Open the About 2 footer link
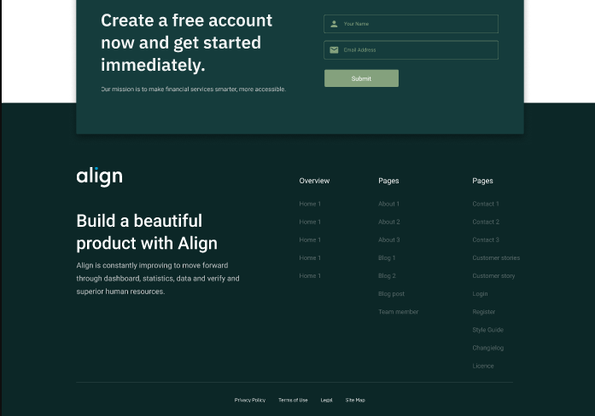This screenshot has width=595, height=416. pos(389,222)
